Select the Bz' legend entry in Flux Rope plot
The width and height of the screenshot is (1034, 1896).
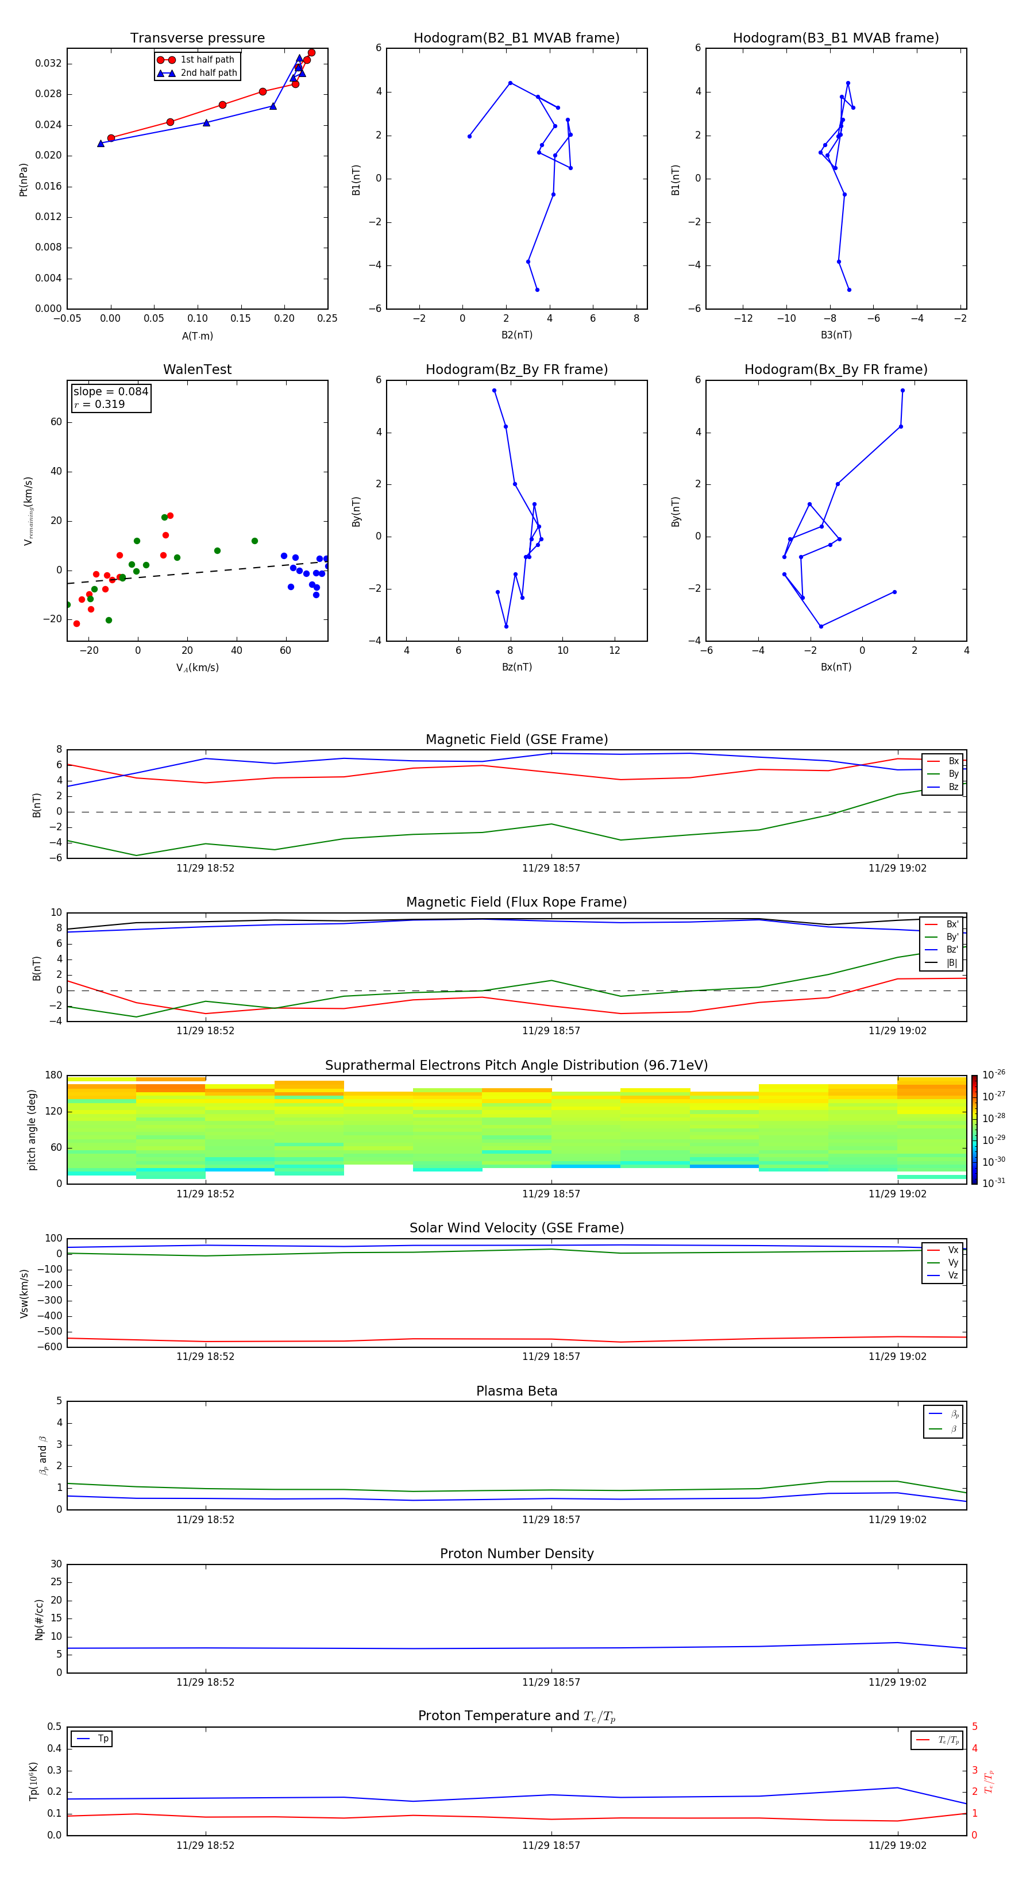(942, 950)
